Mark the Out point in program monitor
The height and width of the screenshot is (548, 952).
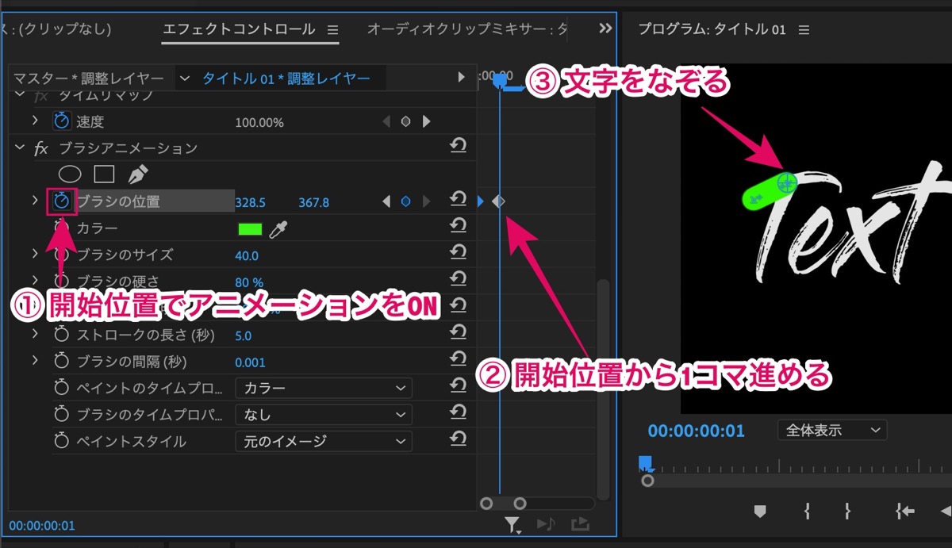[x=847, y=512]
